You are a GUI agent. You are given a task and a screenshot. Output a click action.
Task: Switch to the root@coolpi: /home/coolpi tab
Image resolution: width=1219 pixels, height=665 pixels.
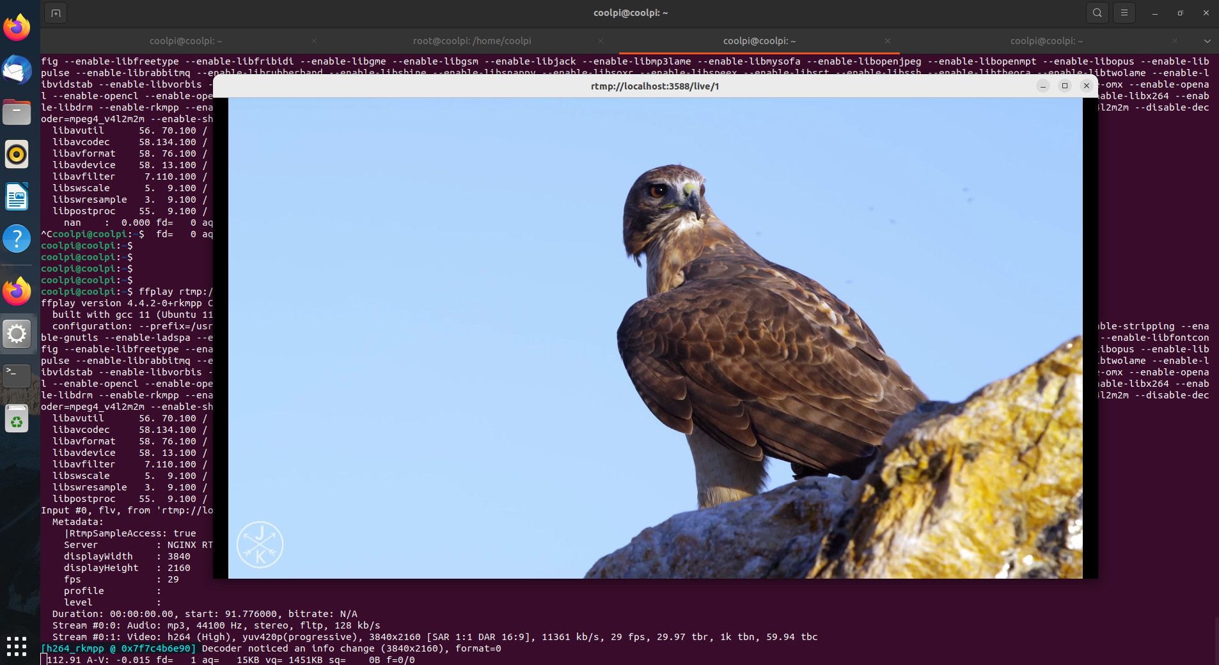(472, 41)
